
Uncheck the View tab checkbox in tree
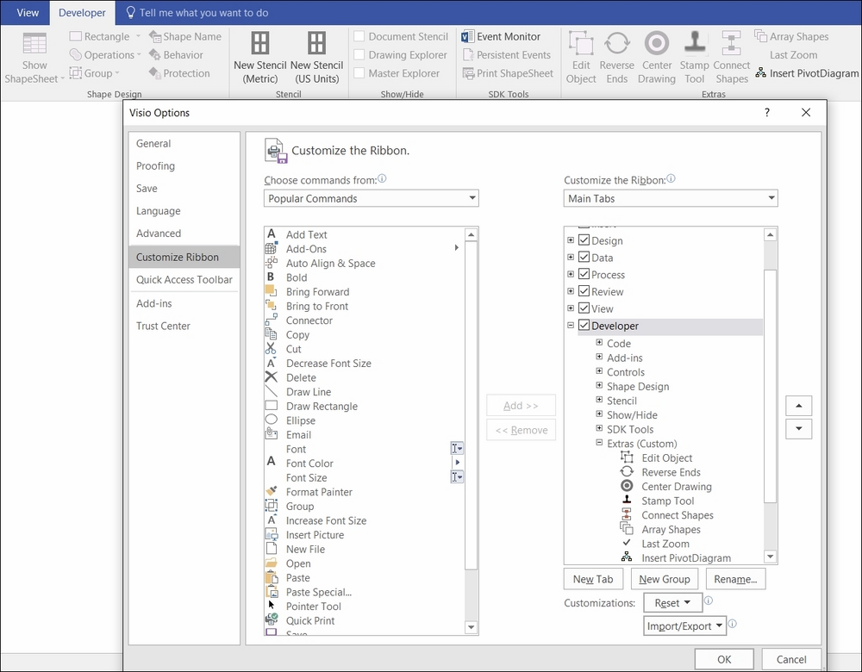click(584, 308)
